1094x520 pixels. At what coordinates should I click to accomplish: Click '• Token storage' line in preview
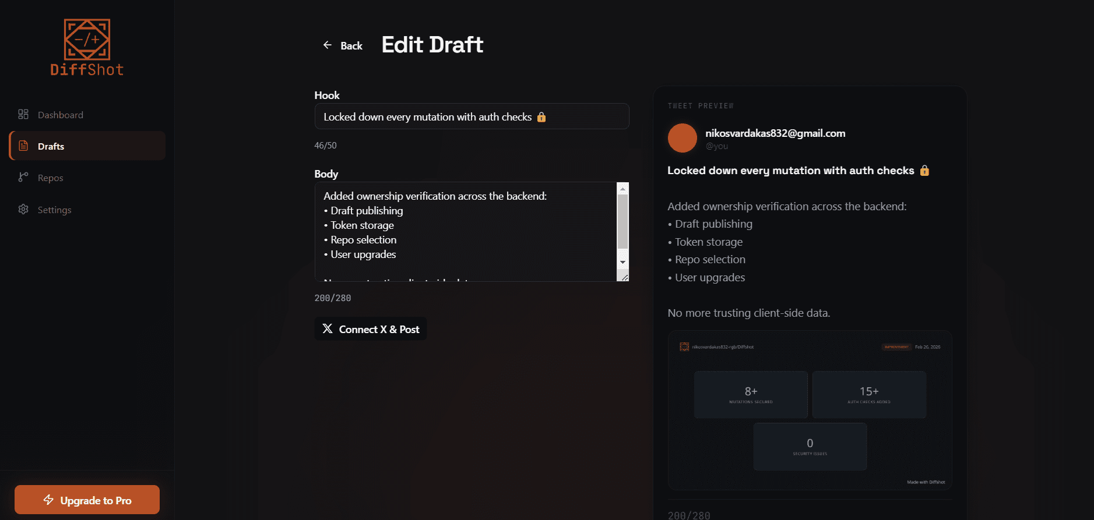coord(705,242)
